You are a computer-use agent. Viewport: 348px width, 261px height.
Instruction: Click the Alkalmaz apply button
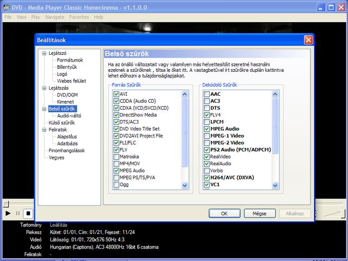295,214
